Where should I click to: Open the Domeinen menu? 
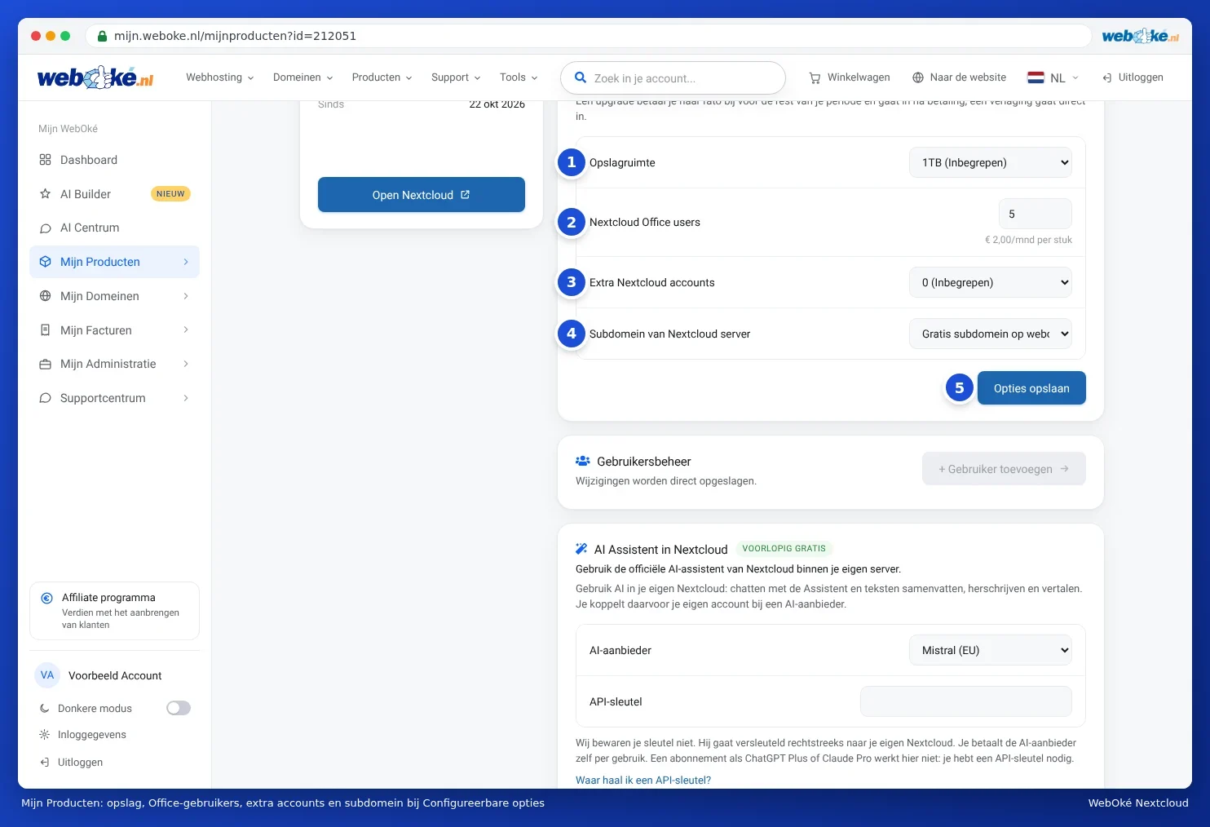coord(303,77)
